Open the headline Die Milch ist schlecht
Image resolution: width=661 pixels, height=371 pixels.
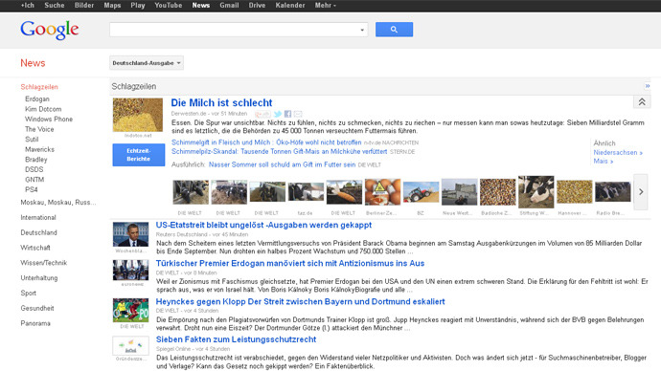click(x=221, y=102)
